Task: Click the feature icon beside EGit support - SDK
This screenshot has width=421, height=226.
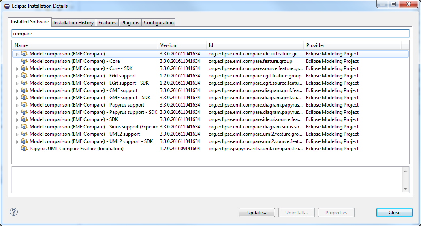Action: tap(24, 83)
